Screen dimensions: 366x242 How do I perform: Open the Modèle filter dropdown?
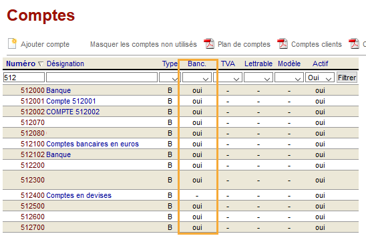289,78
